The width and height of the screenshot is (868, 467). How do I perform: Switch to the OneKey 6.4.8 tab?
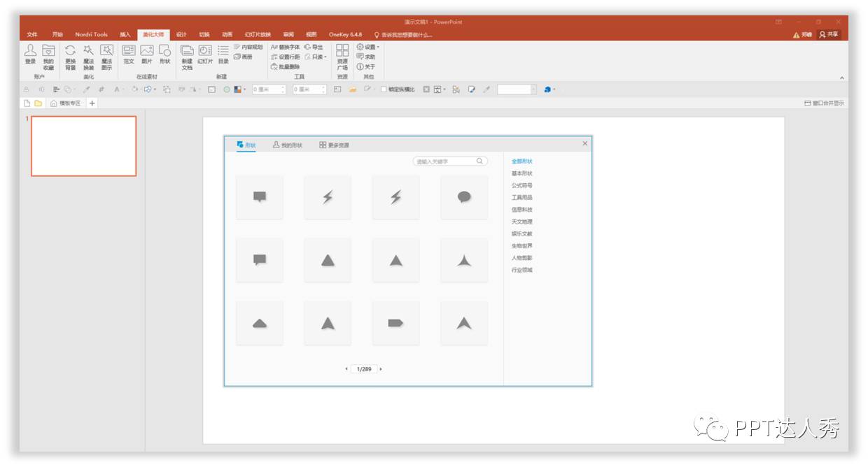point(346,34)
